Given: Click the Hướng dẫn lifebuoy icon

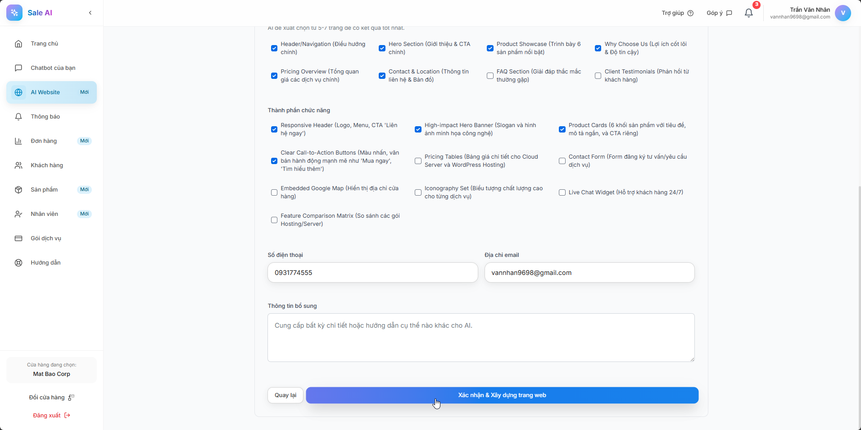Looking at the screenshot, I should click(x=18, y=263).
